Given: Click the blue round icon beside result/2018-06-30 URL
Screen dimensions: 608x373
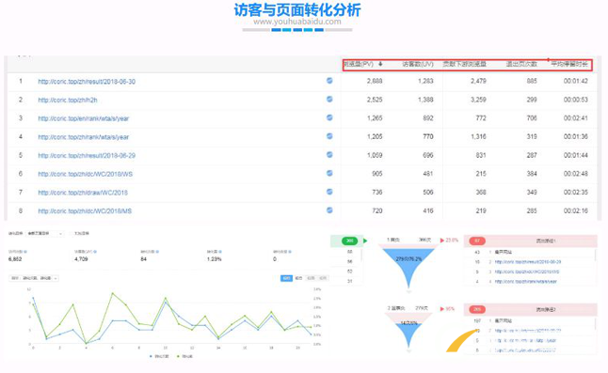Looking at the screenshot, I should 329,81.
